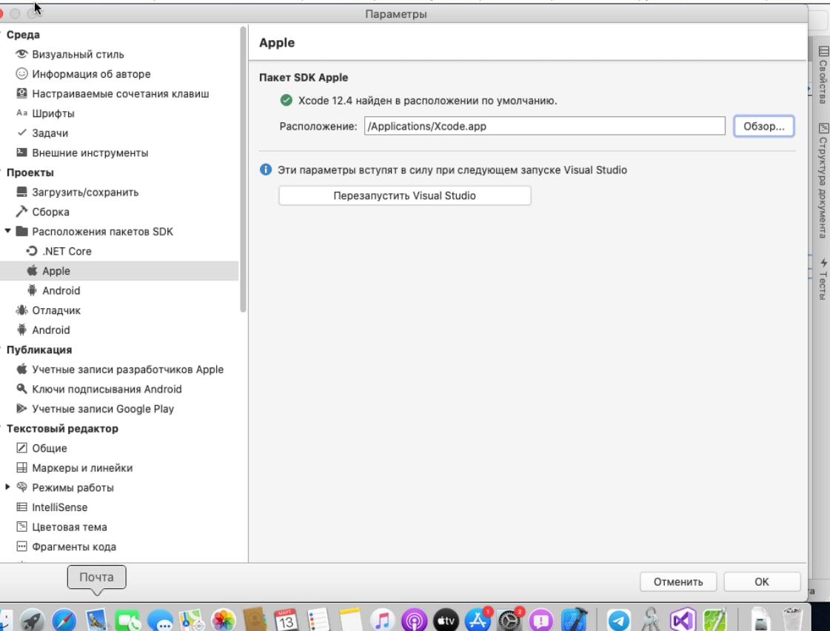Click the Обзор... browse button

click(763, 126)
